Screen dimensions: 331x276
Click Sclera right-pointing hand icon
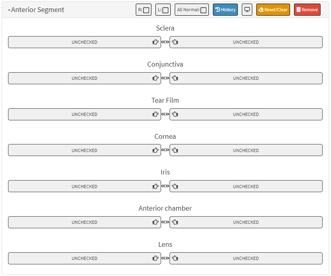(155, 42)
